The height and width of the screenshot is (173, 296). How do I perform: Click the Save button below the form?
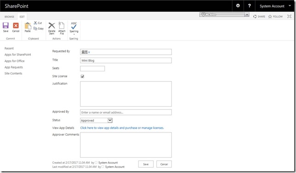(x=146, y=164)
